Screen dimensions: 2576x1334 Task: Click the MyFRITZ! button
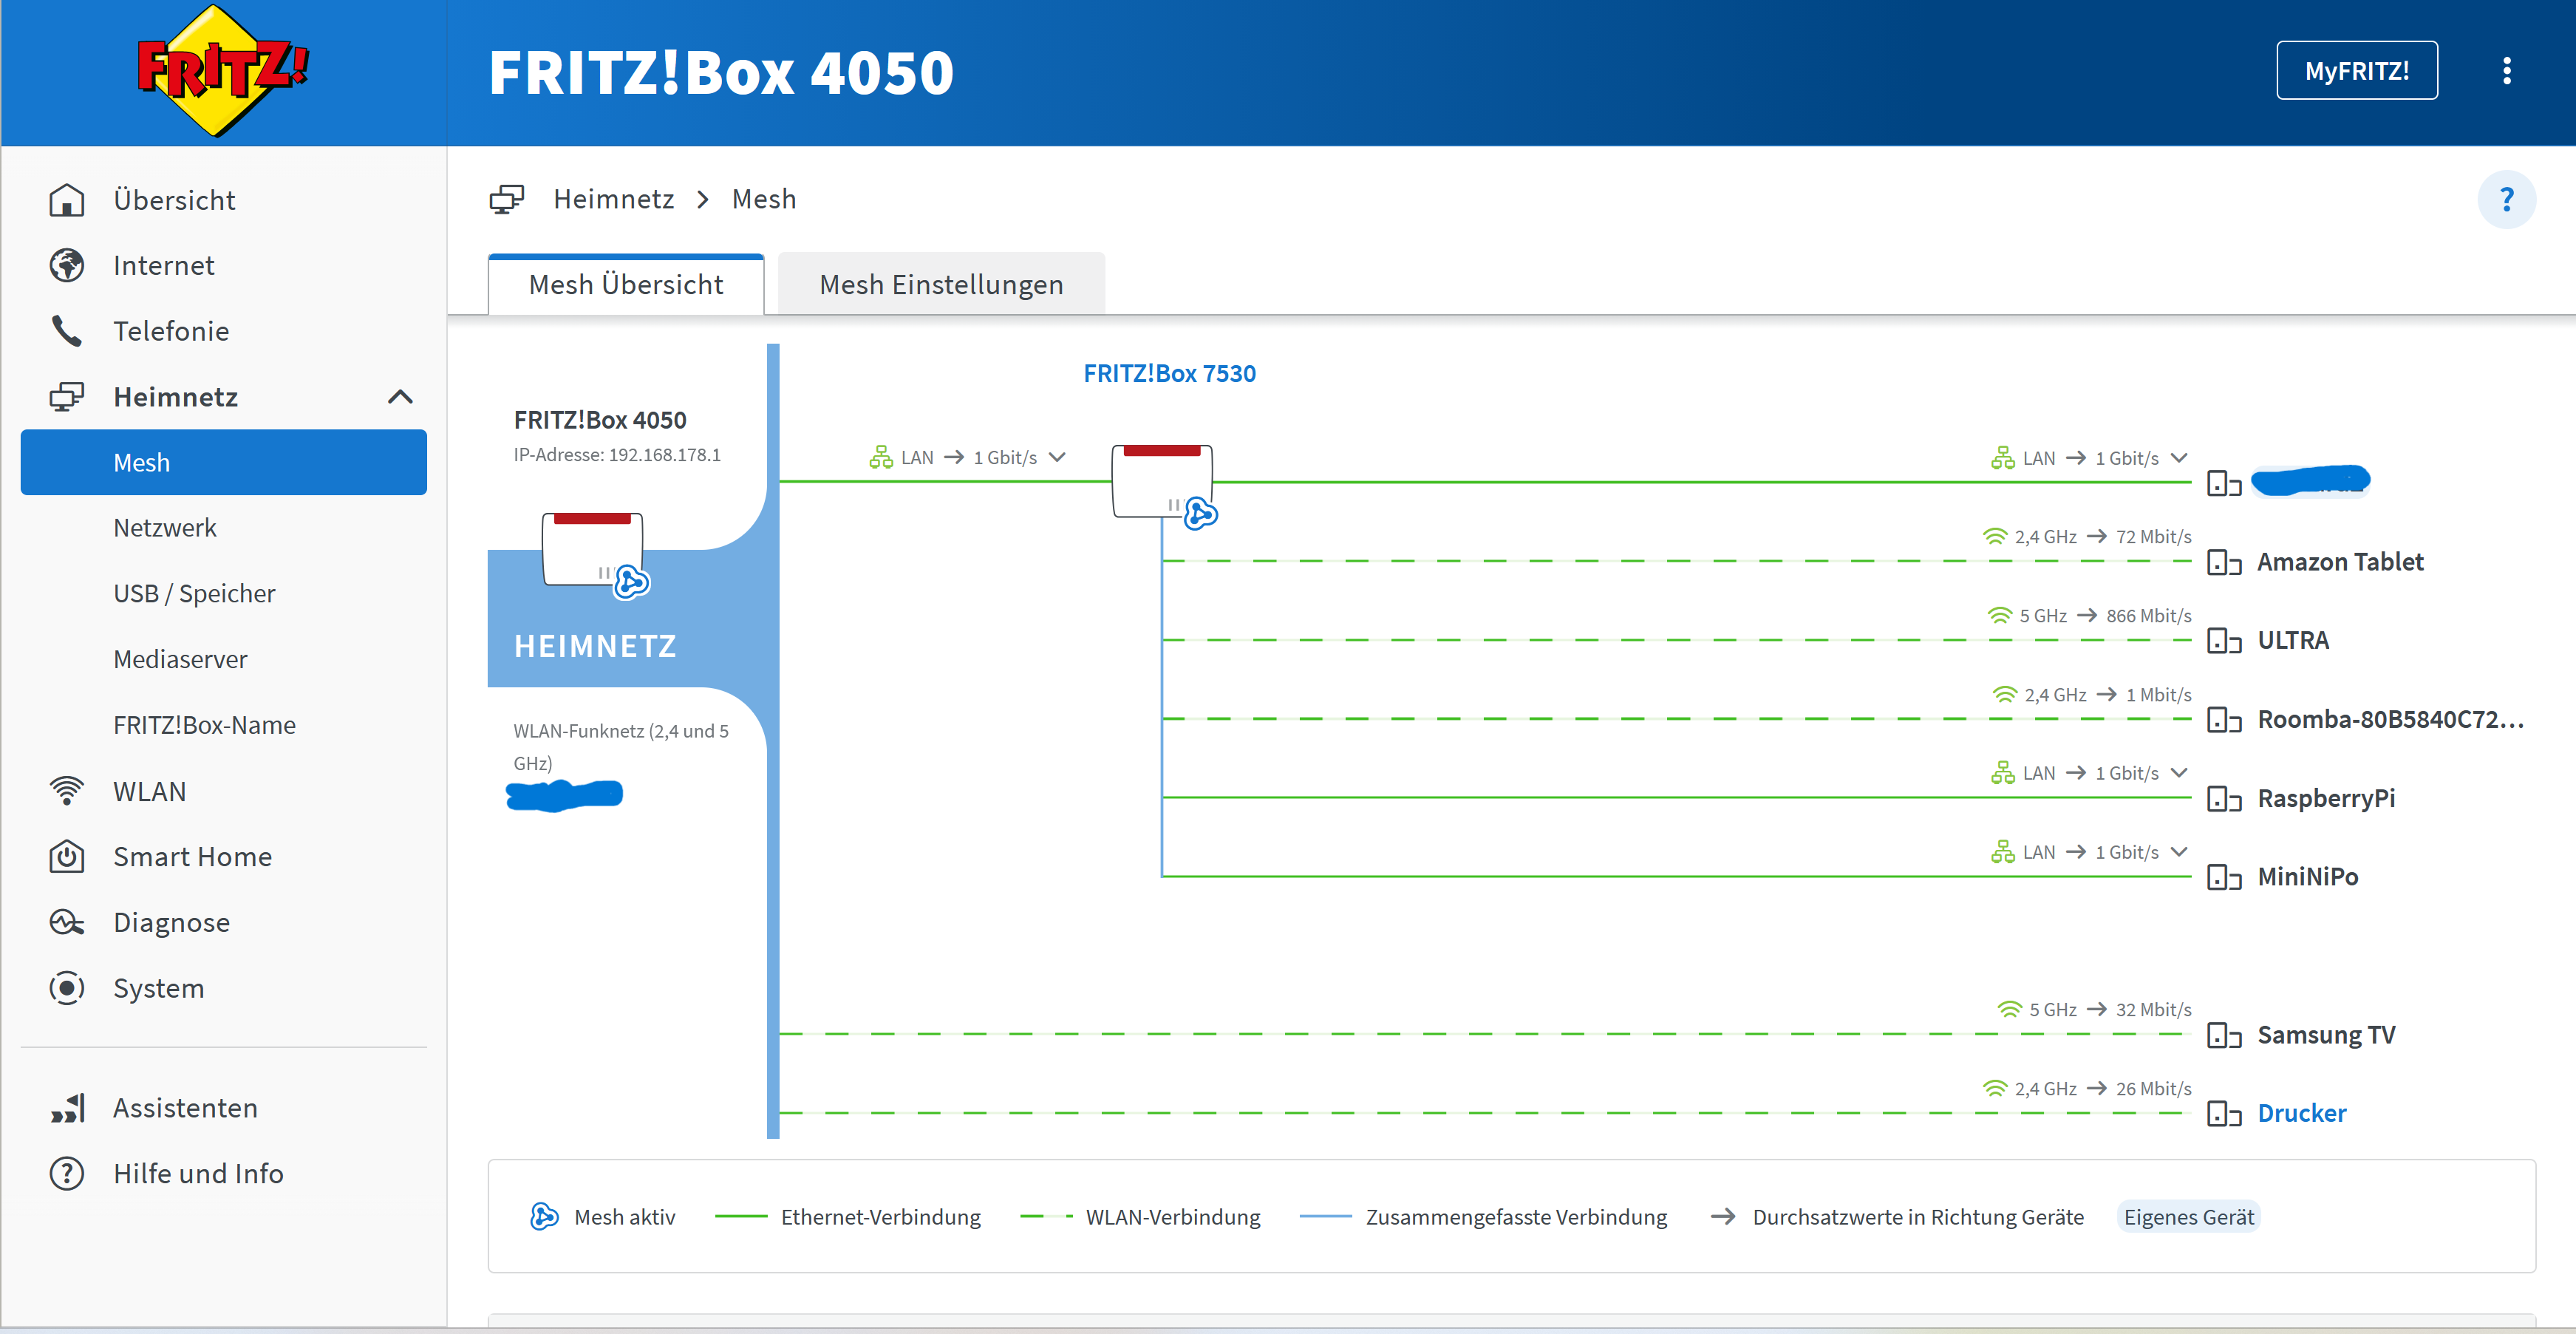(x=2356, y=71)
